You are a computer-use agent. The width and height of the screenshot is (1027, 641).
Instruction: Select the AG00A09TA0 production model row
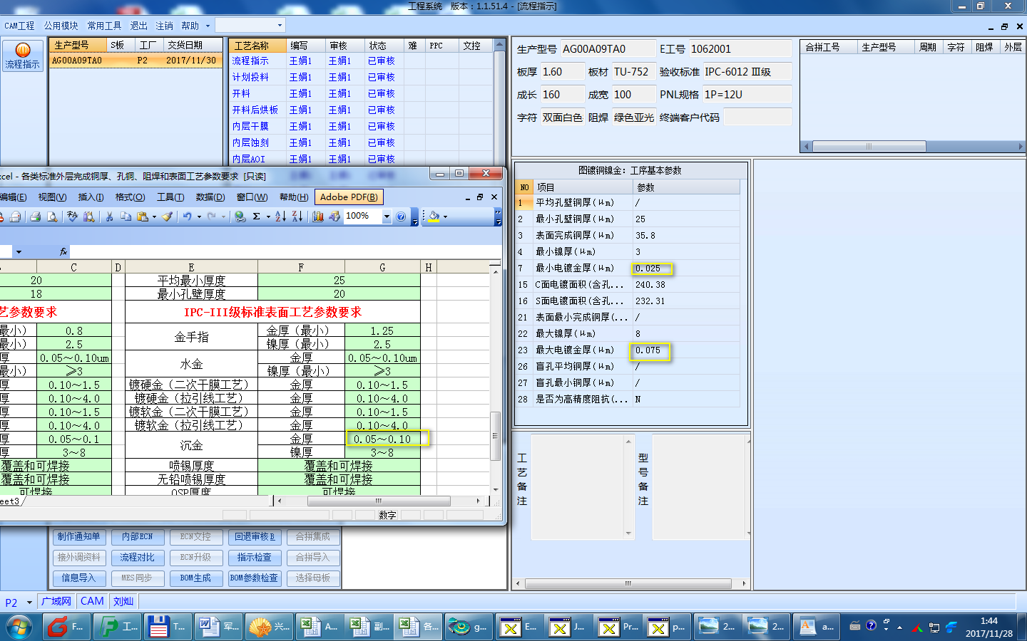(x=135, y=61)
